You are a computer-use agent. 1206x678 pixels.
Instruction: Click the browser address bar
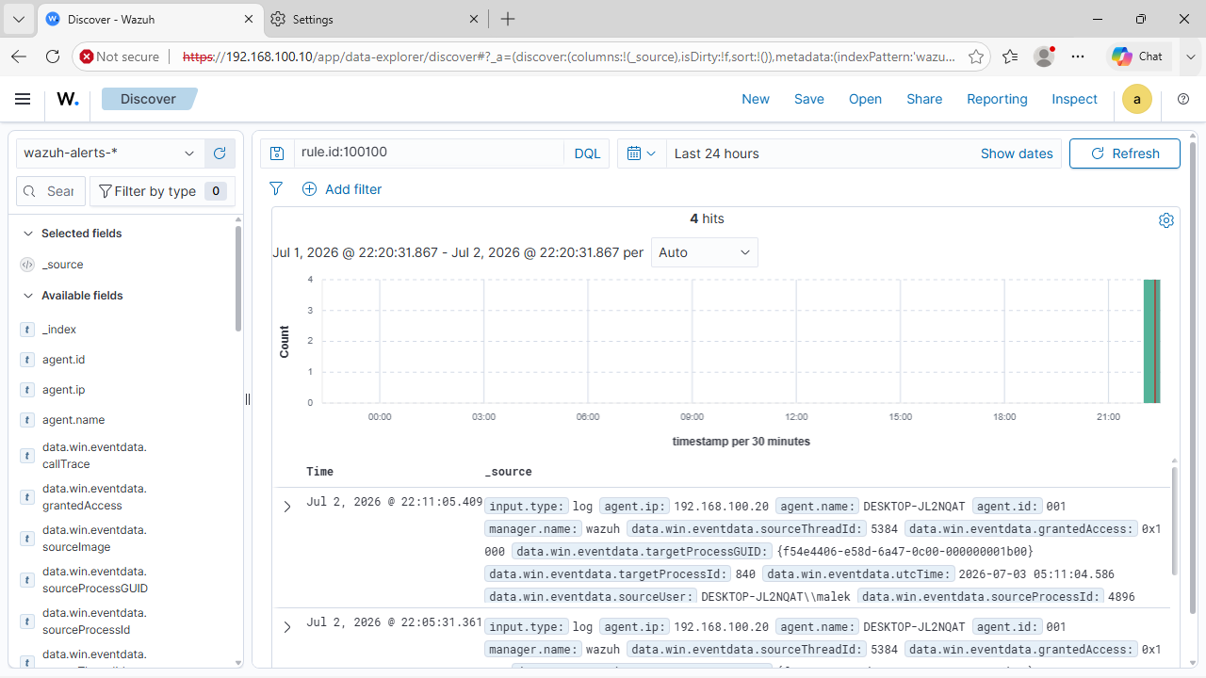click(x=568, y=56)
